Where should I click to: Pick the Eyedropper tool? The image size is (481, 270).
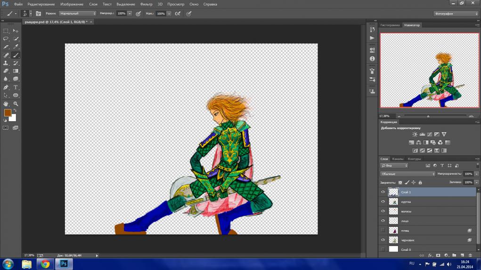point(16,46)
